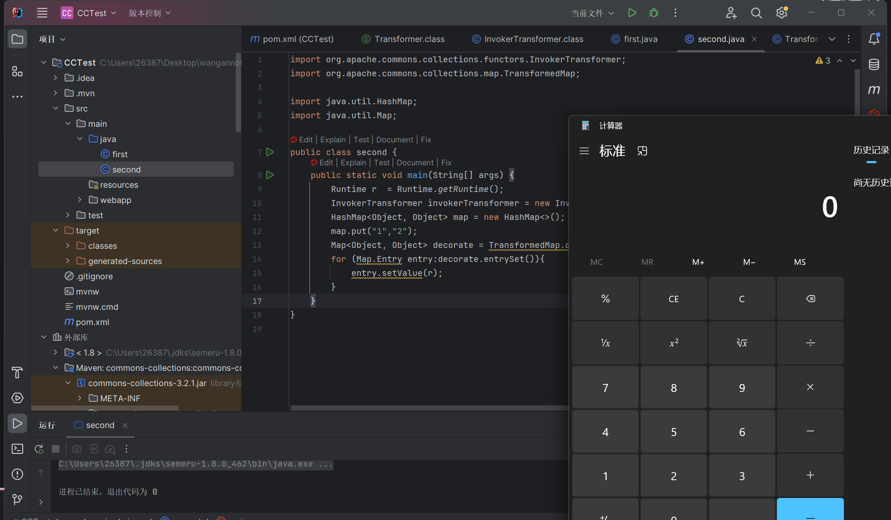Image resolution: width=891 pixels, height=520 pixels.
Task: Open the 版本控制 dropdown menu
Action: [150, 13]
